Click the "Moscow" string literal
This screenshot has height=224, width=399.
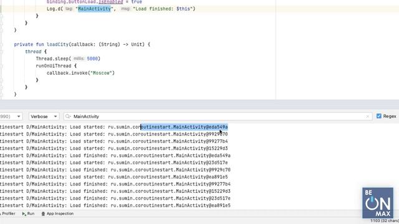(x=101, y=73)
